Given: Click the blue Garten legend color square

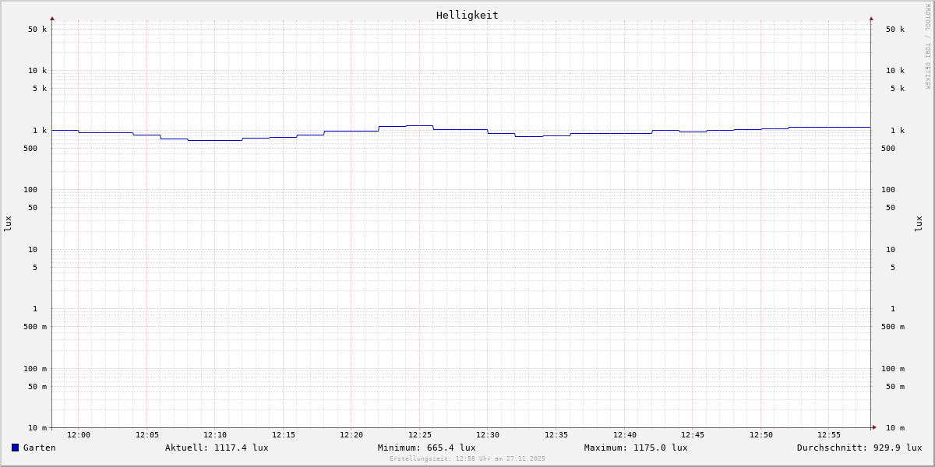Looking at the screenshot, I should [x=15, y=448].
